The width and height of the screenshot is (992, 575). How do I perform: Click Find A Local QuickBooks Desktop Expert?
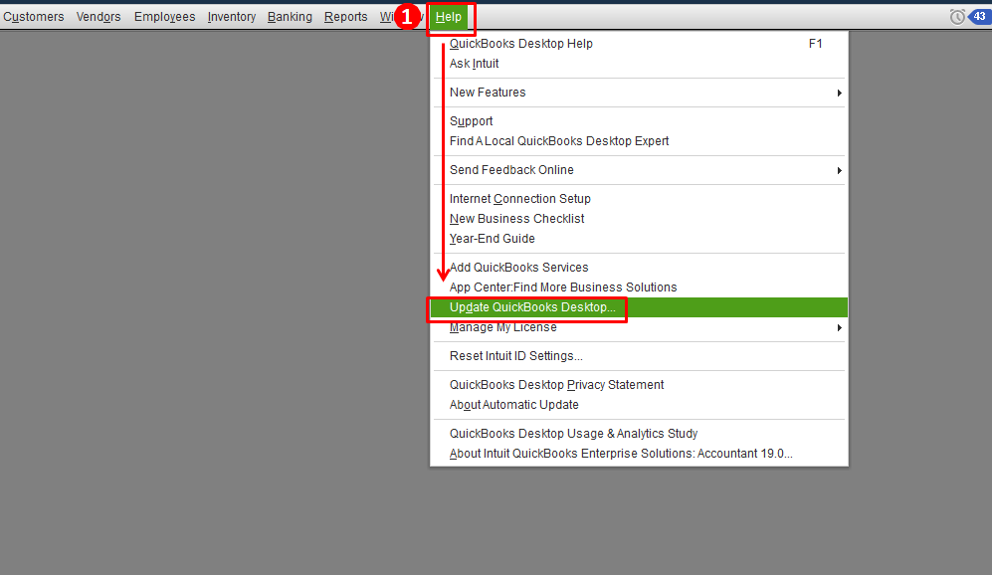(x=639, y=141)
